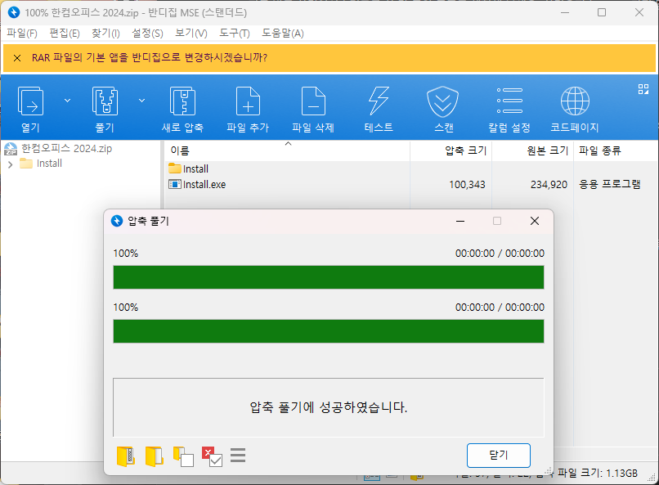The width and height of the screenshot is (659, 485).
Task: Click the 파일 삭제 toolbar icon
Action: click(313, 101)
